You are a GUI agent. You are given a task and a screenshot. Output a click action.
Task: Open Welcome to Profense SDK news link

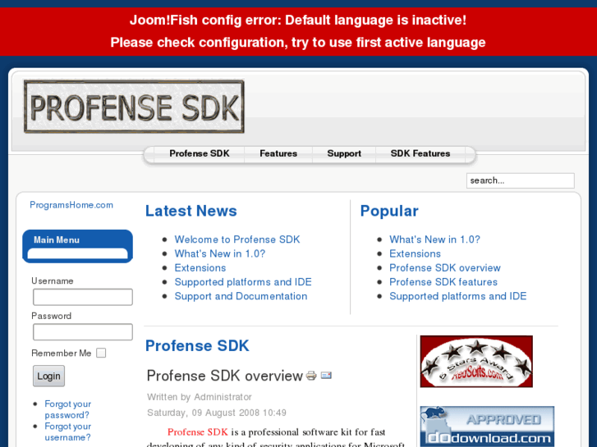pyautogui.click(x=237, y=239)
